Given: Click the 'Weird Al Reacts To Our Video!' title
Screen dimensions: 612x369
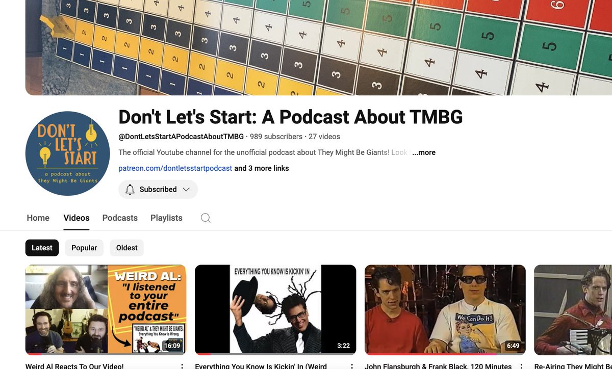Looking at the screenshot, I should pyautogui.click(x=74, y=366).
